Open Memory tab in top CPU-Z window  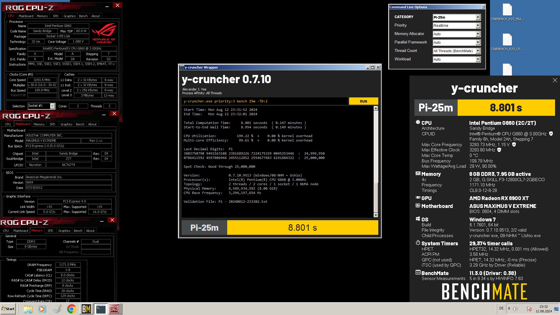point(42,16)
